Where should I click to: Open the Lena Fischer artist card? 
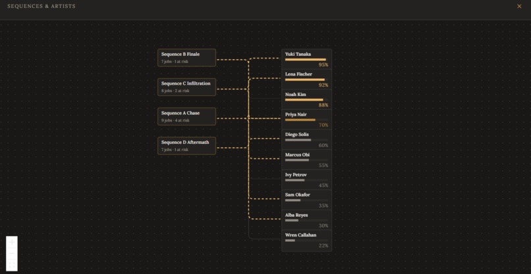pos(306,79)
